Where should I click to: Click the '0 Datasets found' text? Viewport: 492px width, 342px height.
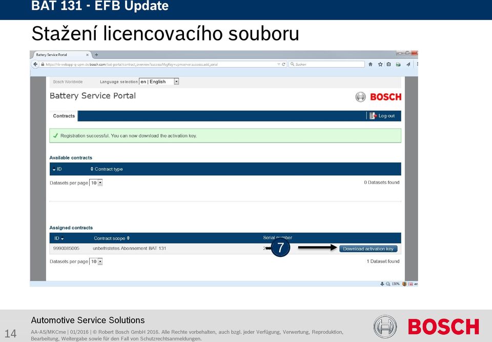[381, 183]
